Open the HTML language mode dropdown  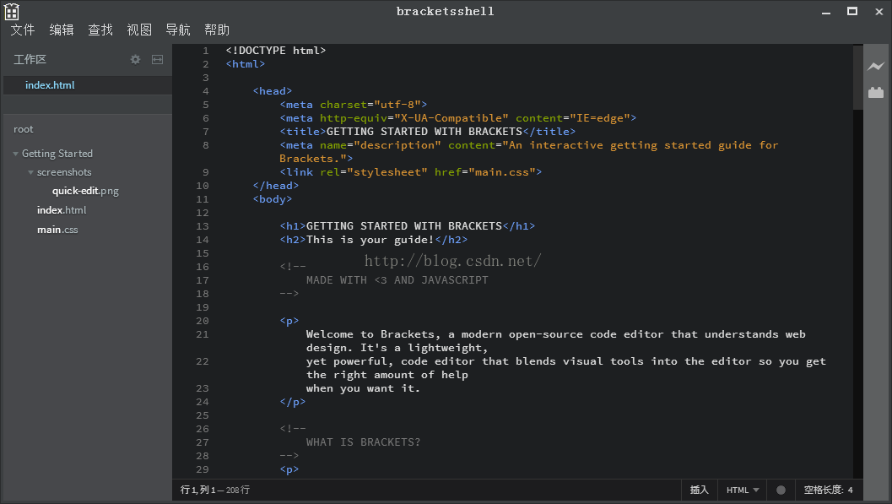(743, 490)
